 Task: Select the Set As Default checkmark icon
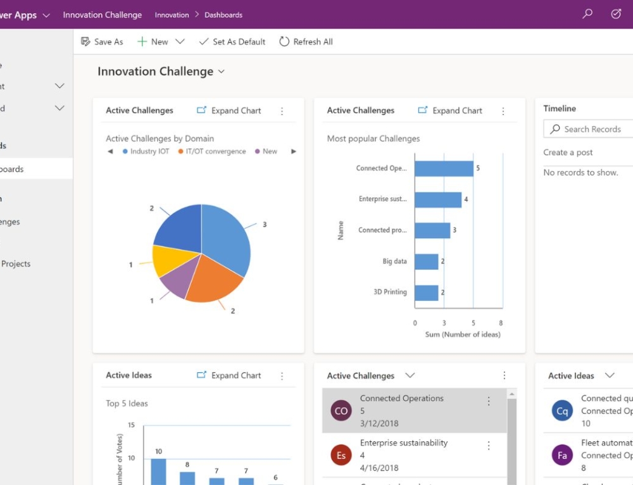click(204, 42)
